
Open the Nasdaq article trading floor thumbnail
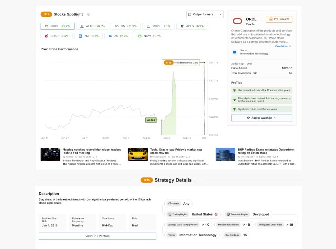click(x=50, y=155)
